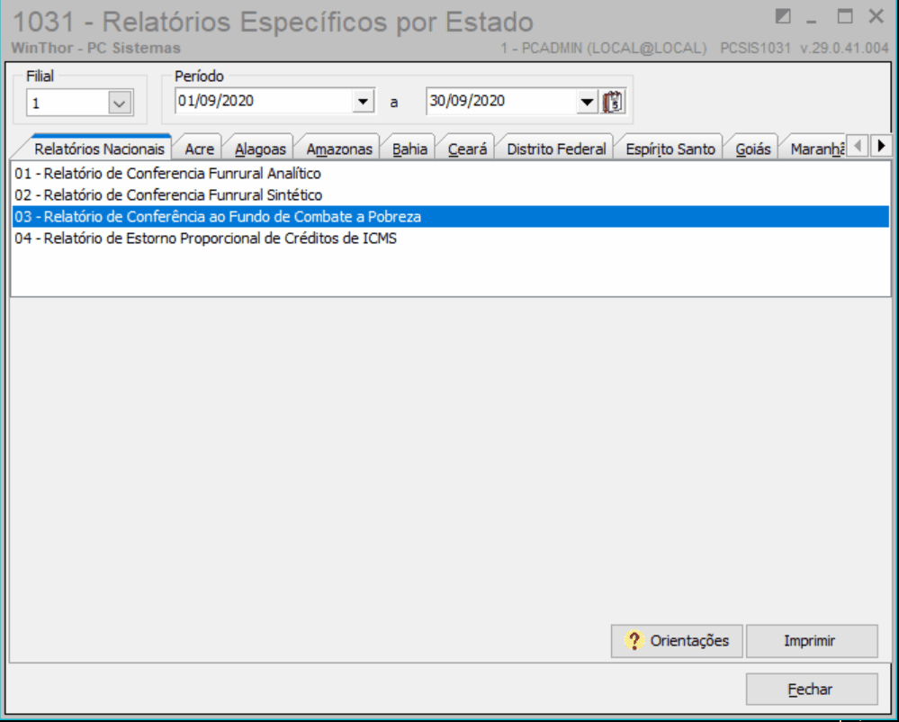Click the Filial value field showing 1
899x722 pixels.
coord(67,104)
